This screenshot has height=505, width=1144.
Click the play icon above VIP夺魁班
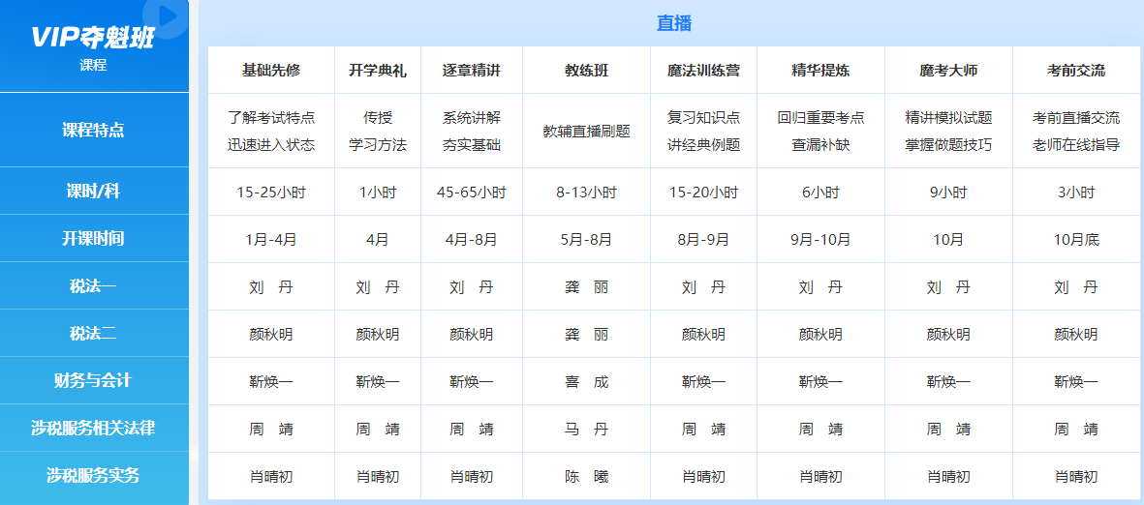coord(167,15)
